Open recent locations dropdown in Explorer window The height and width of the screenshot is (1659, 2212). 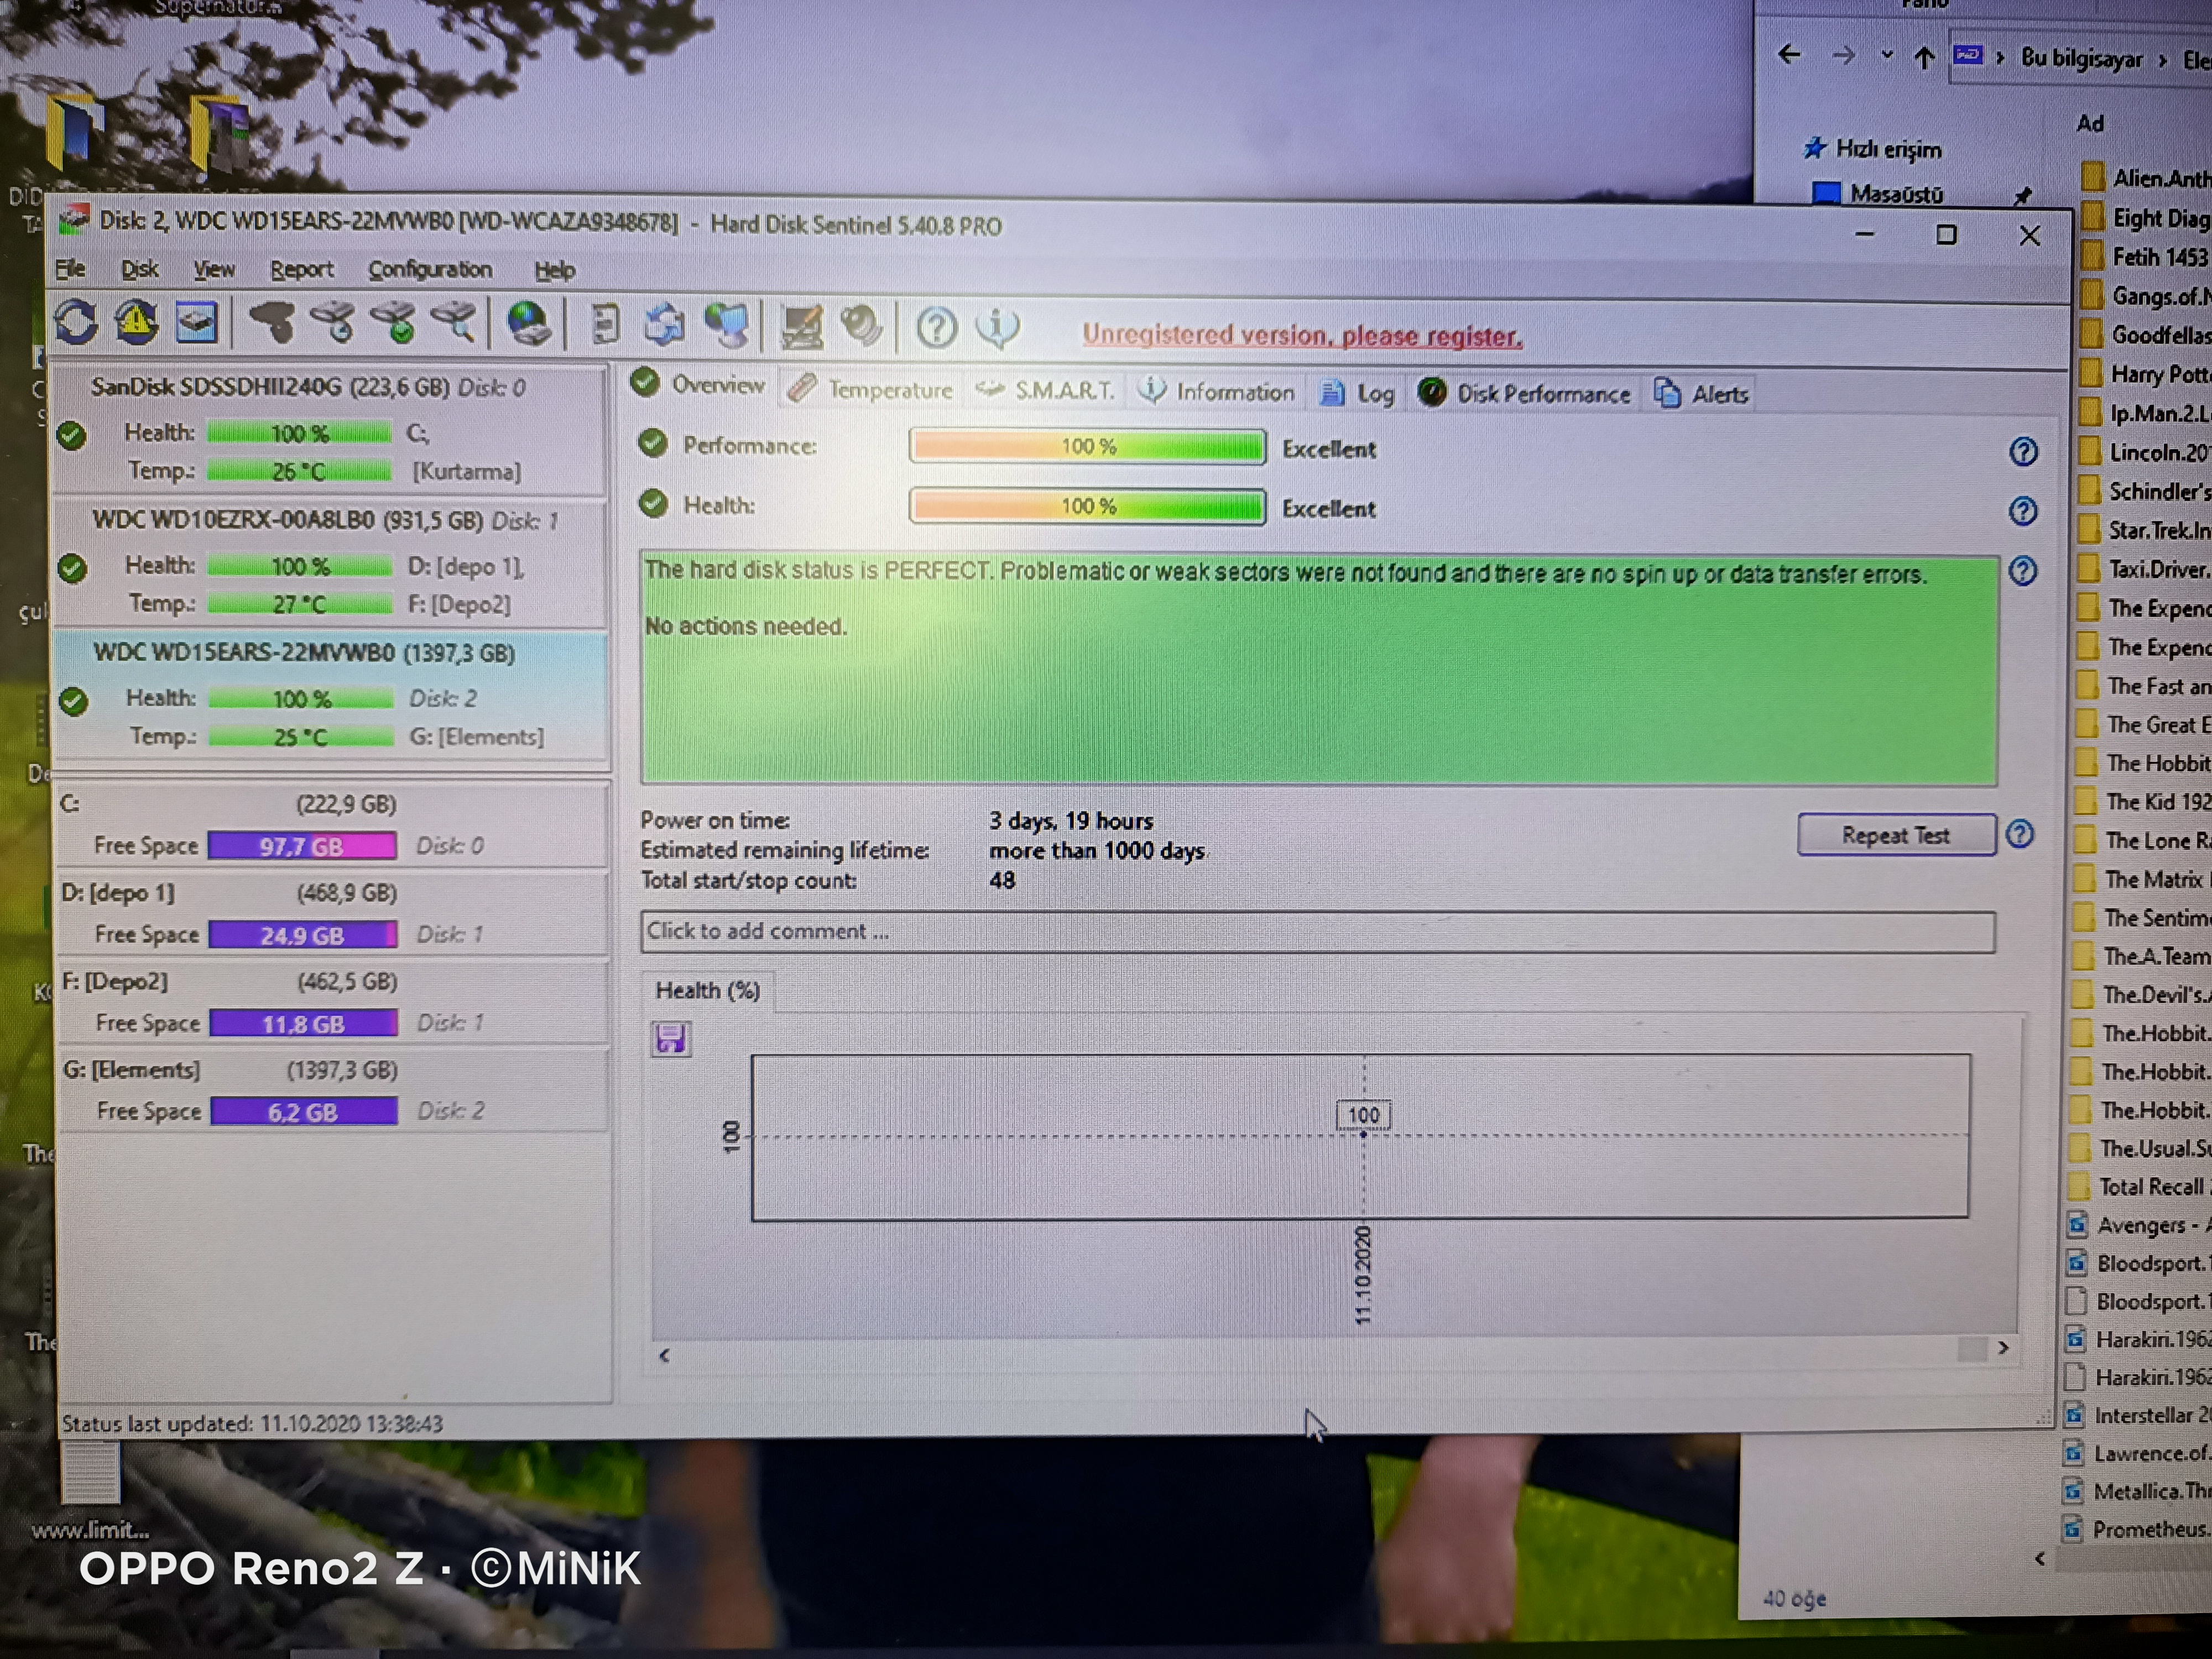click(1886, 55)
